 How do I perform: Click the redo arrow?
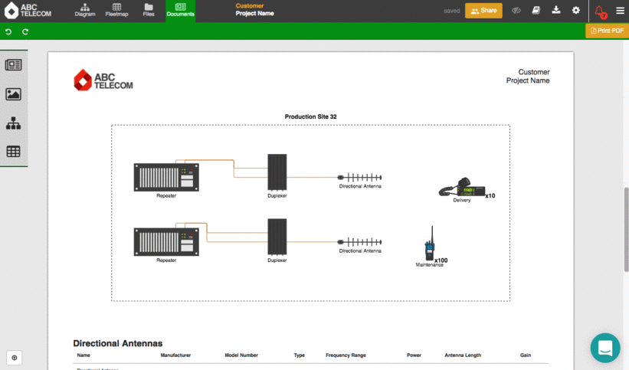coord(25,31)
